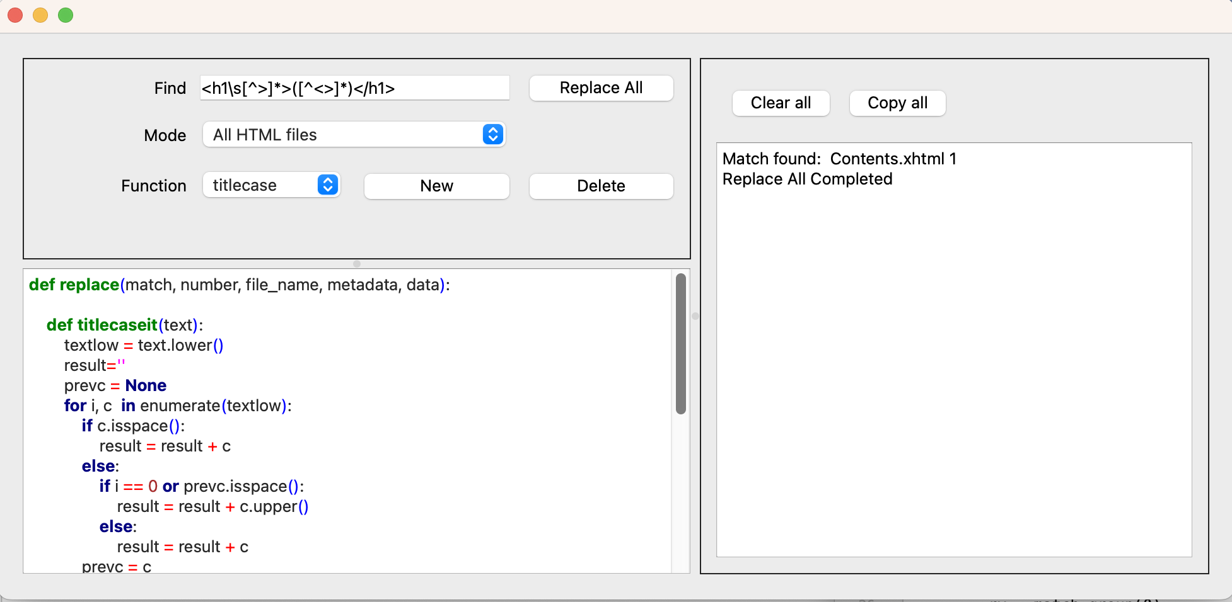Click the result + c.upper() code line

tap(212, 506)
